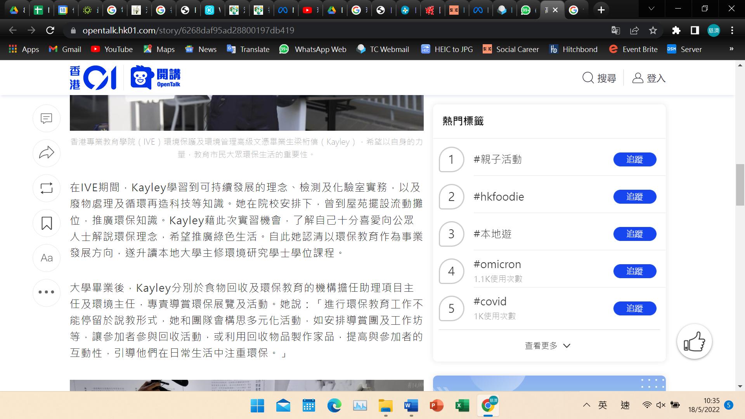Bookmark this article
This screenshot has width=745, height=419.
tap(47, 223)
